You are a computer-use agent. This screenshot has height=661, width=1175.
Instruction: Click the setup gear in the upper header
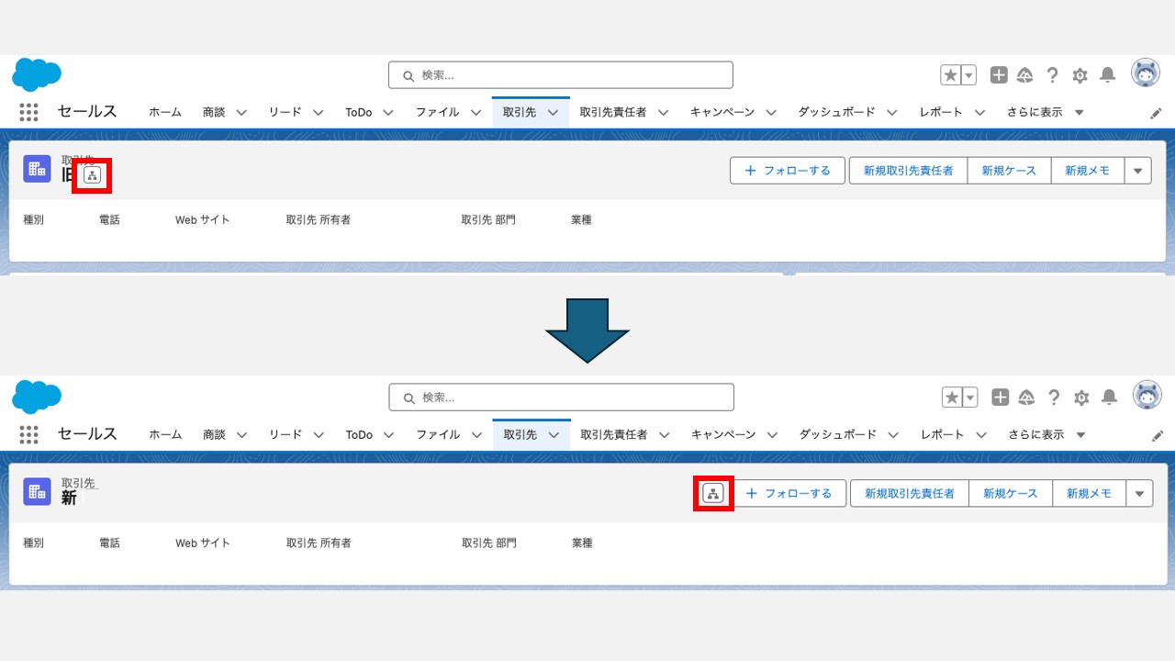(1080, 75)
